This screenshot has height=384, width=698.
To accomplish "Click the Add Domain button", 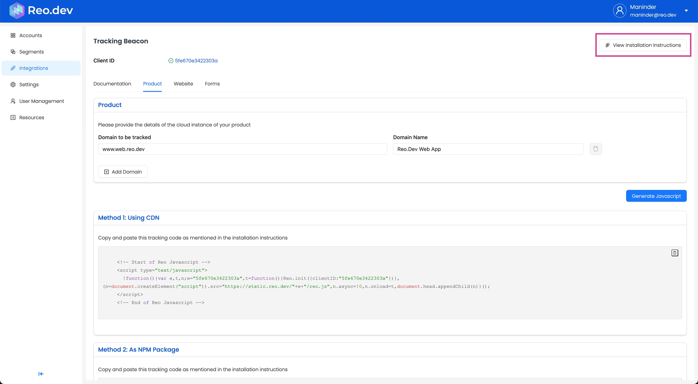I will 123,172.
